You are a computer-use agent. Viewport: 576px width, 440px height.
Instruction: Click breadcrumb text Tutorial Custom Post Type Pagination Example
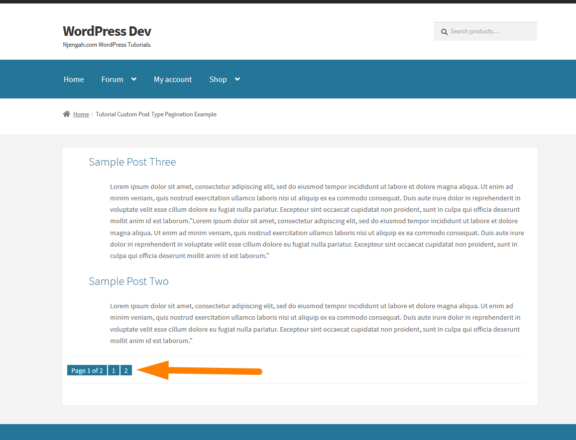pyautogui.click(x=156, y=114)
